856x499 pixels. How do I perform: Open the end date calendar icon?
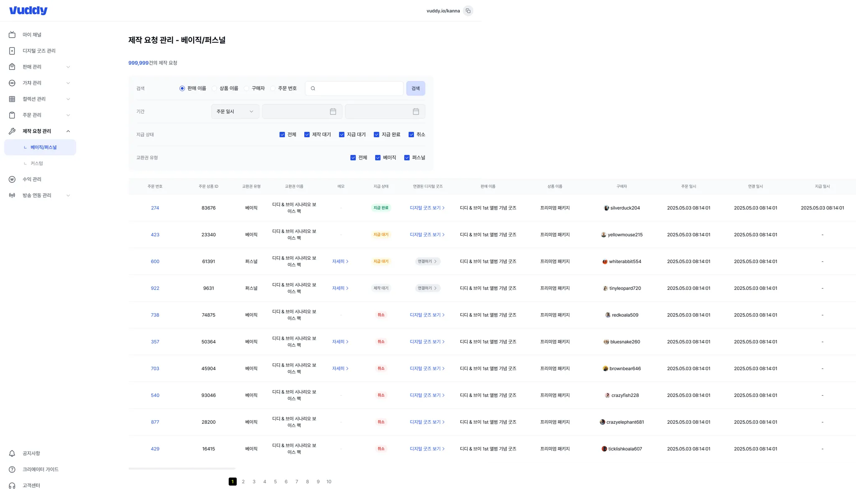pyautogui.click(x=416, y=112)
